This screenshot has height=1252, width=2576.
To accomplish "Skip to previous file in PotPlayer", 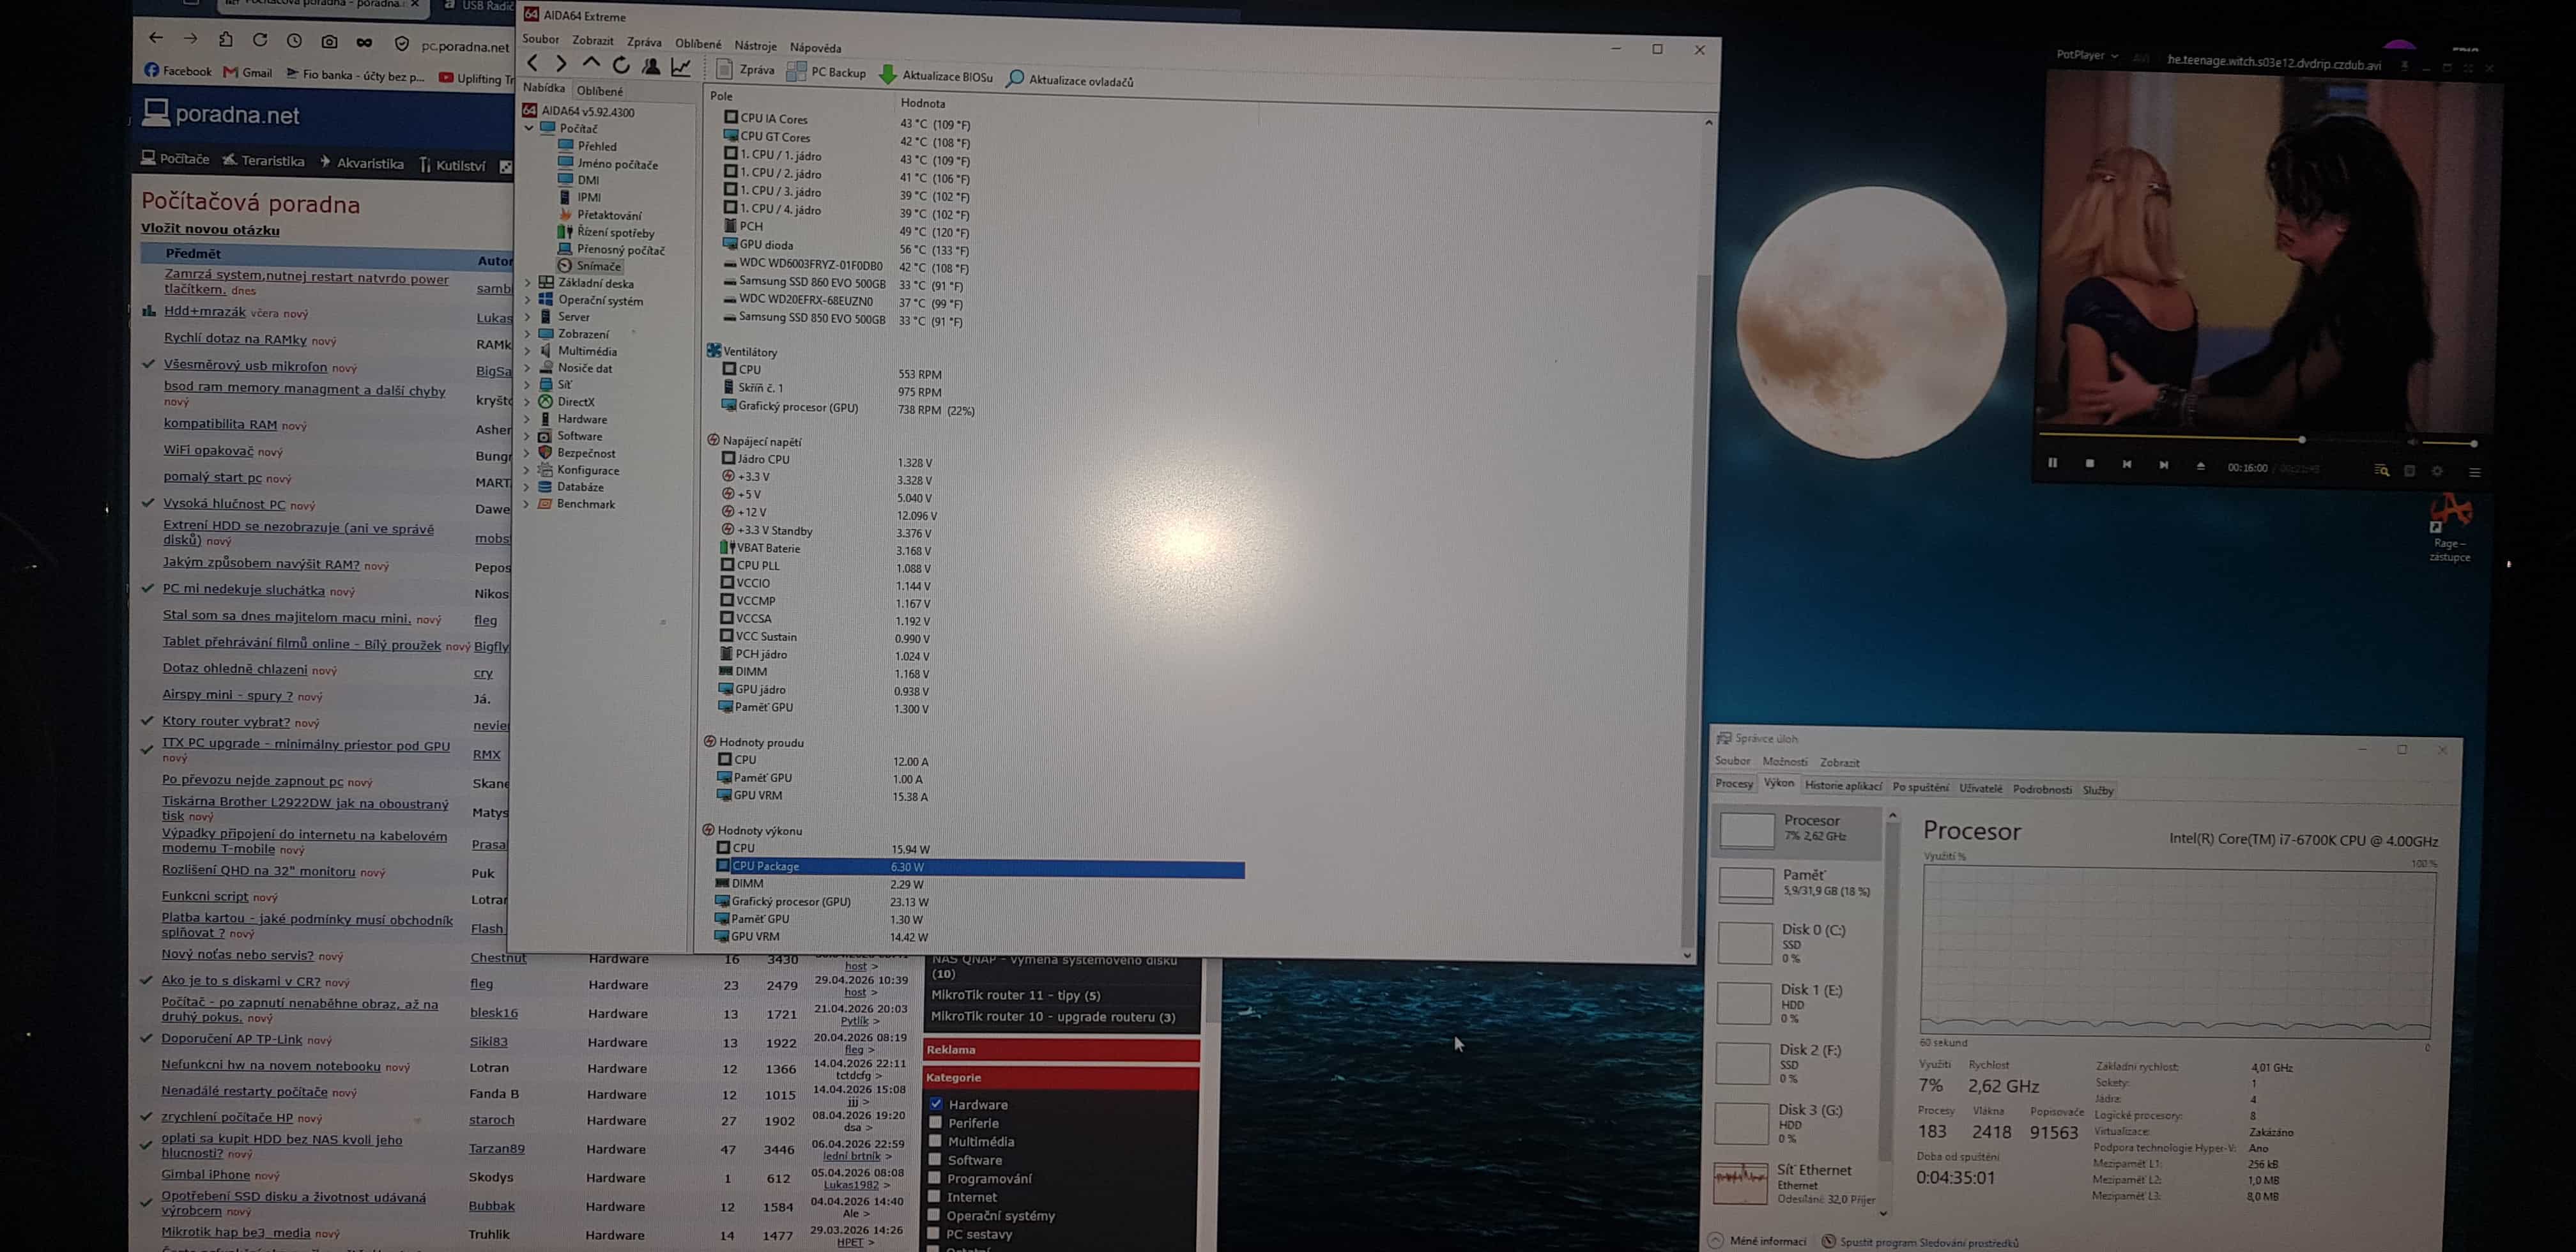I will pyautogui.click(x=2127, y=464).
